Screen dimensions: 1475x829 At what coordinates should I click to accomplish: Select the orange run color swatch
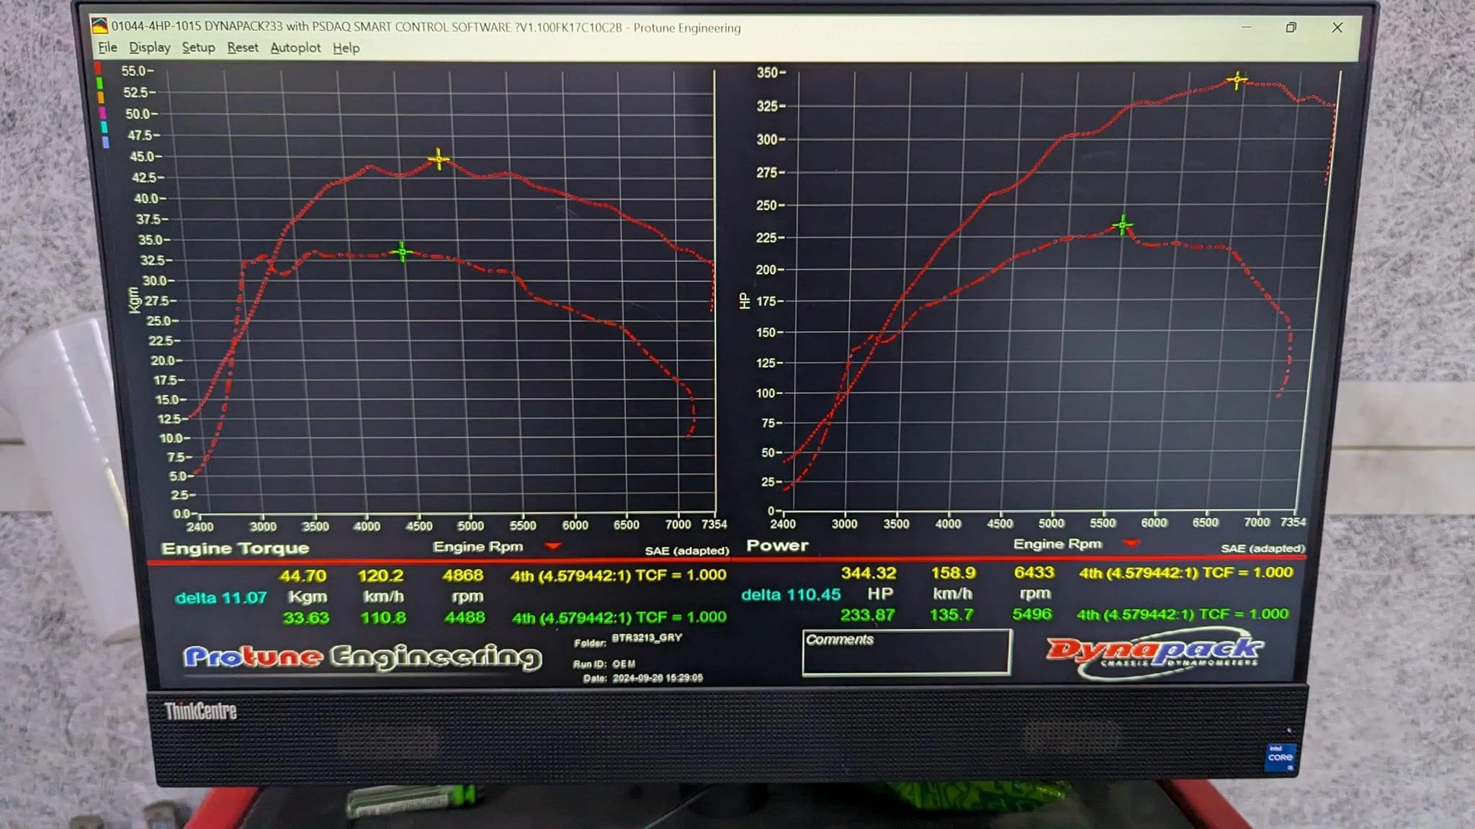pos(101,97)
